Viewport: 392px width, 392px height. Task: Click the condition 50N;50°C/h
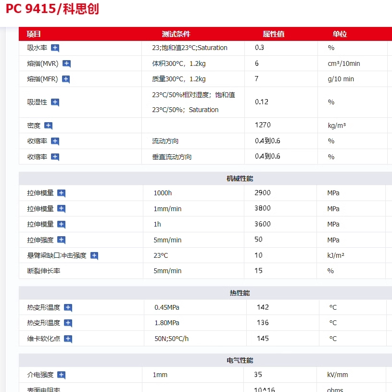(x=172, y=339)
